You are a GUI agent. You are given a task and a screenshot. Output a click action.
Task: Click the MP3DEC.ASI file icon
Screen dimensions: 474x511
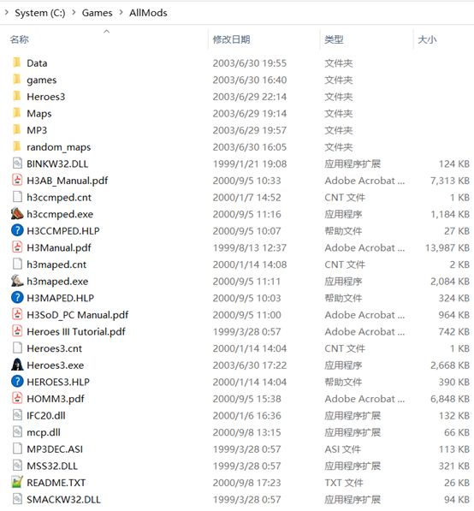[x=17, y=449]
